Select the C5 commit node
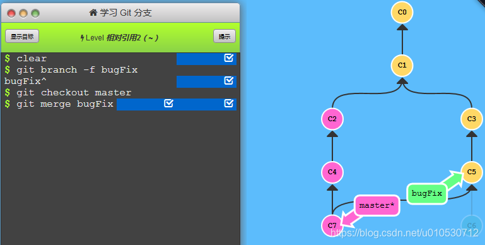This screenshot has width=485, height=245. coord(472,172)
